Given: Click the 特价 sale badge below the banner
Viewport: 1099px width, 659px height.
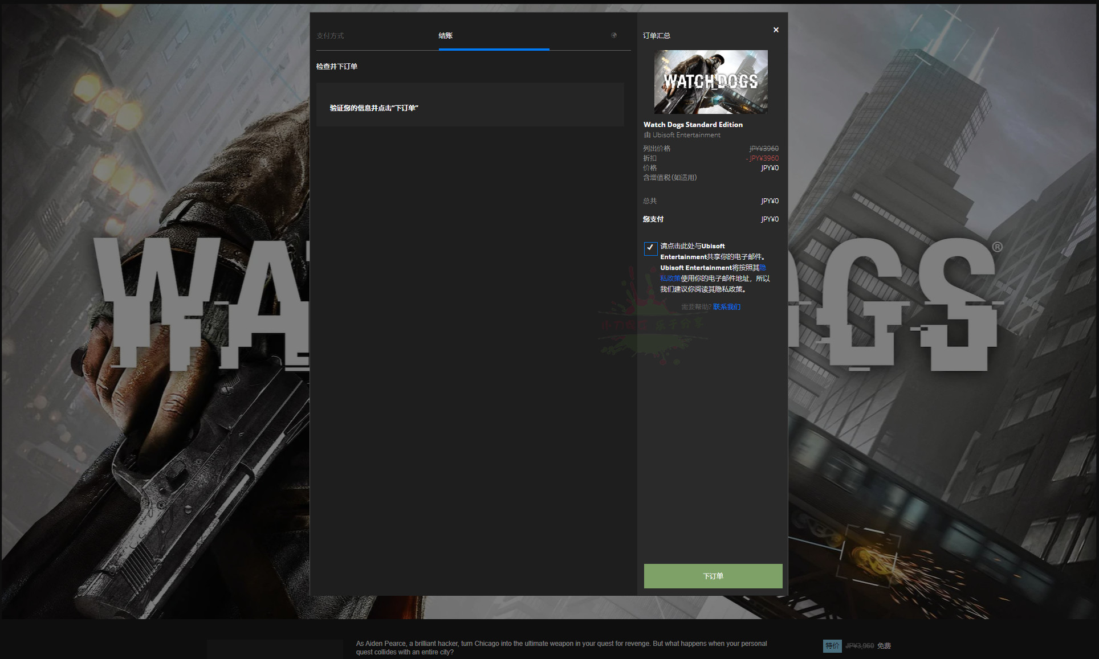Looking at the screenshot, I should [x=832, y=645].
